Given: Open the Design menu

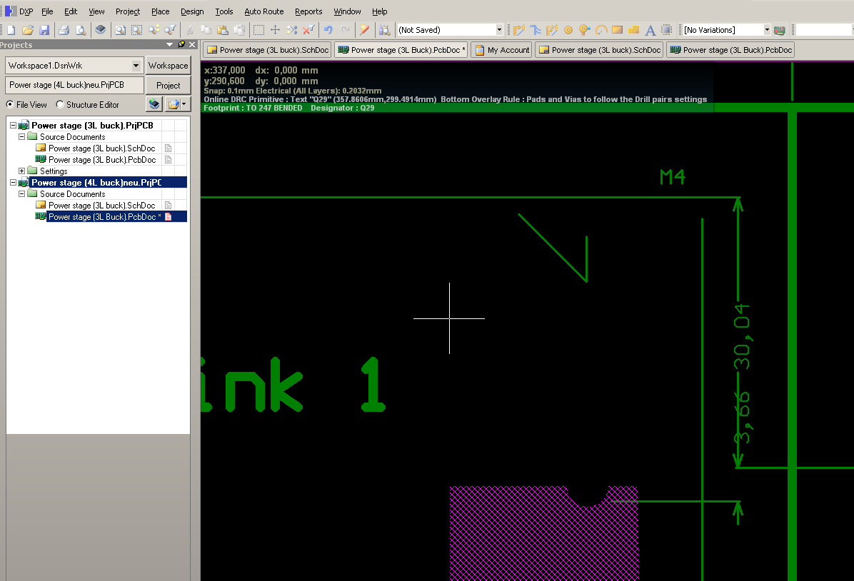Looking at the screenshot, I should (192, 11).
